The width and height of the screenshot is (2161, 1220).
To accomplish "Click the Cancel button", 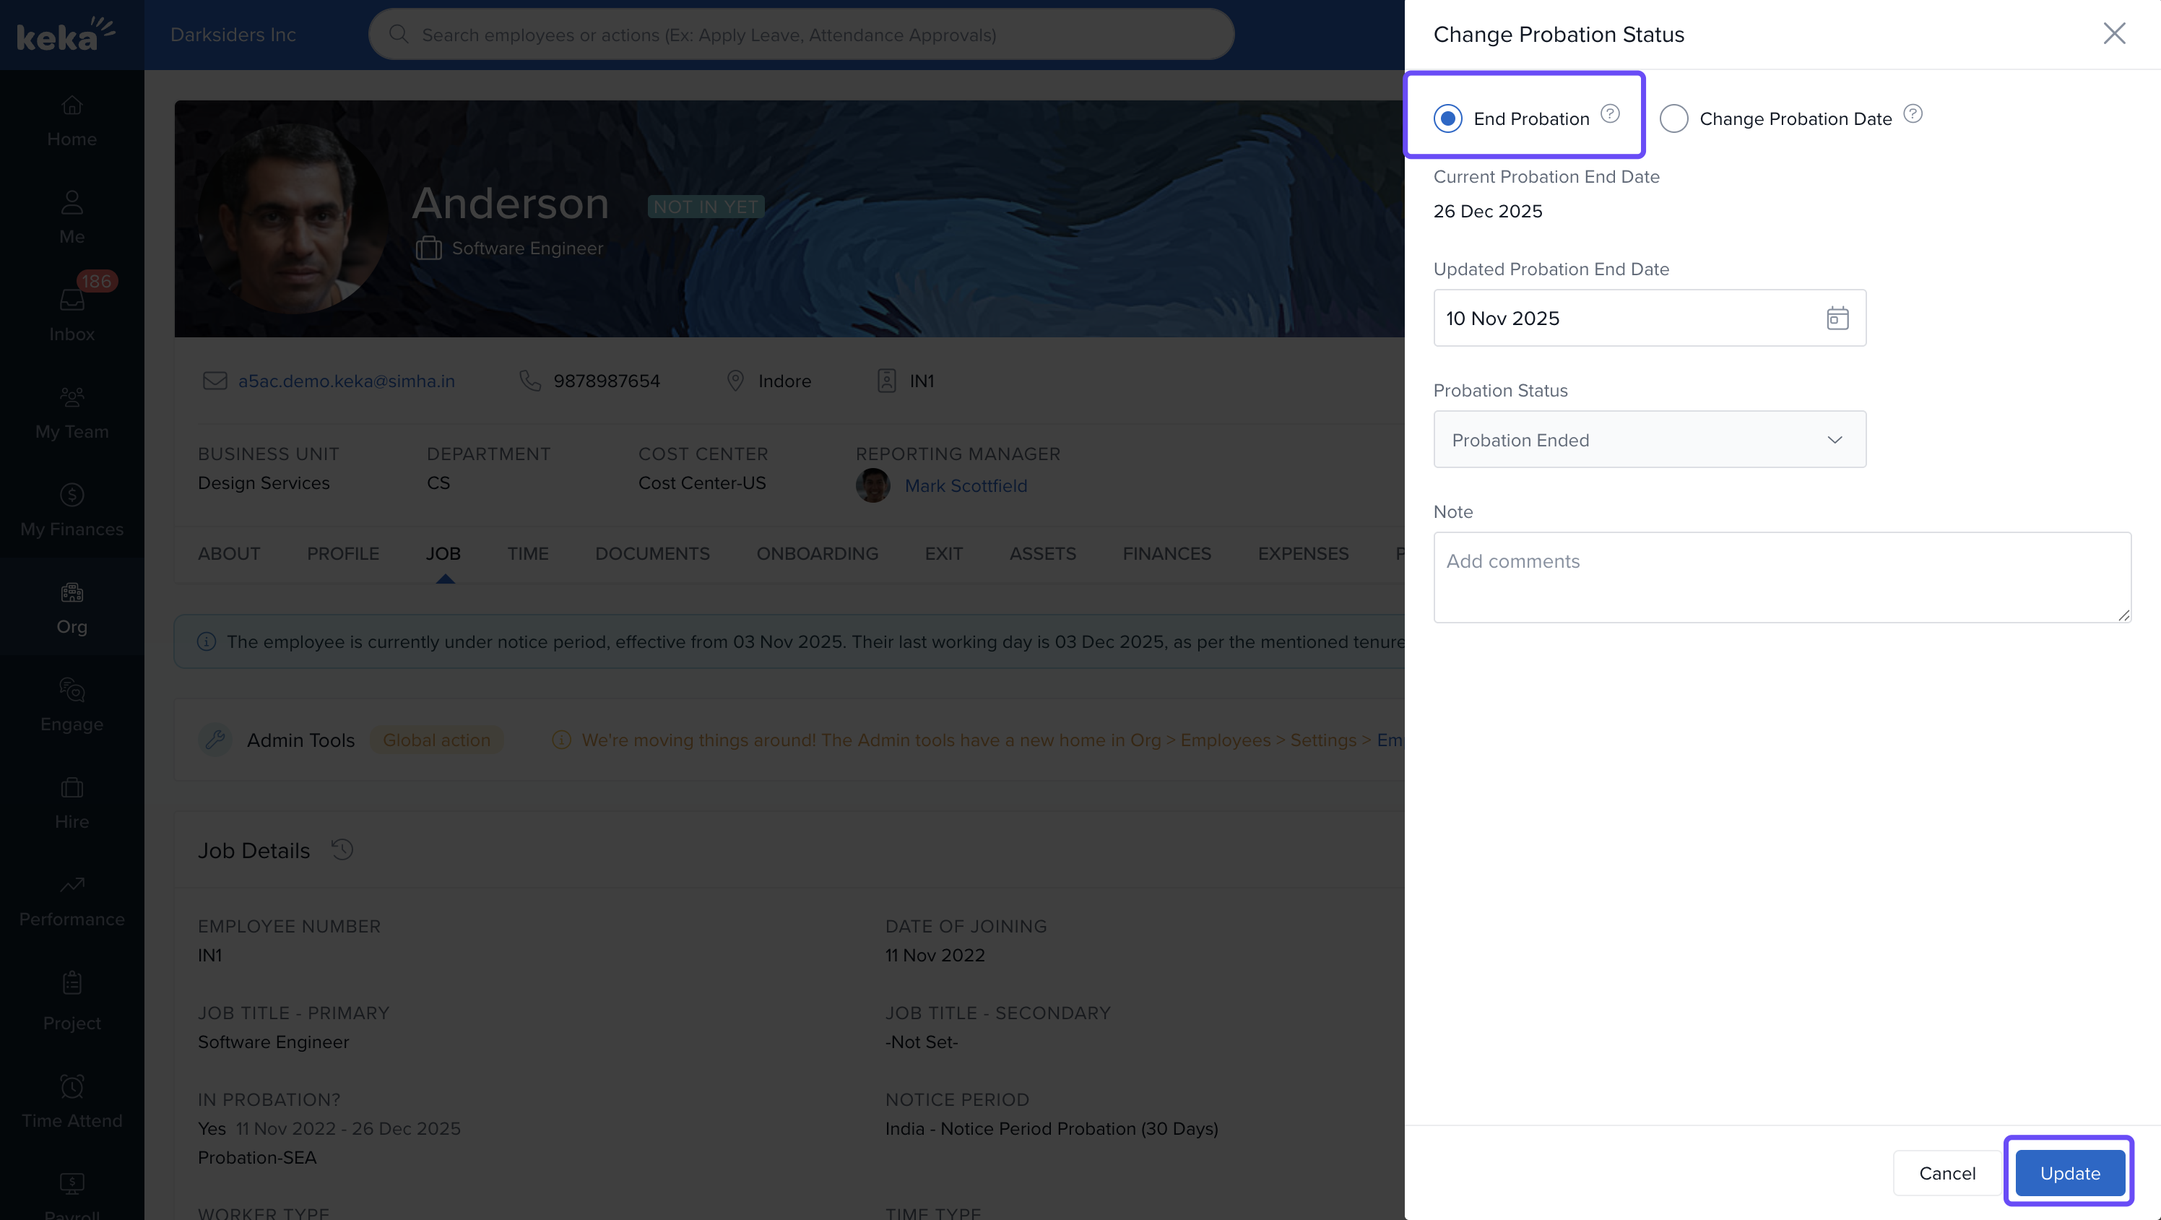I will tap(1946, 1172).
